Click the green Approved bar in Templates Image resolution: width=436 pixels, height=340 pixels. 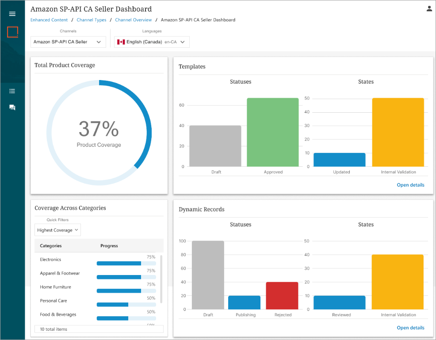click(273, 132)
